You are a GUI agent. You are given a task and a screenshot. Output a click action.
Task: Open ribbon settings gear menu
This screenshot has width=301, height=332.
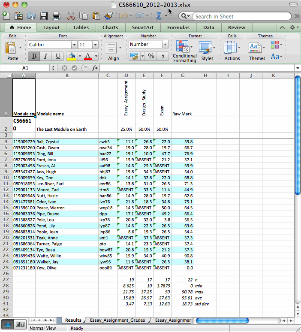(x=294, y=27)
